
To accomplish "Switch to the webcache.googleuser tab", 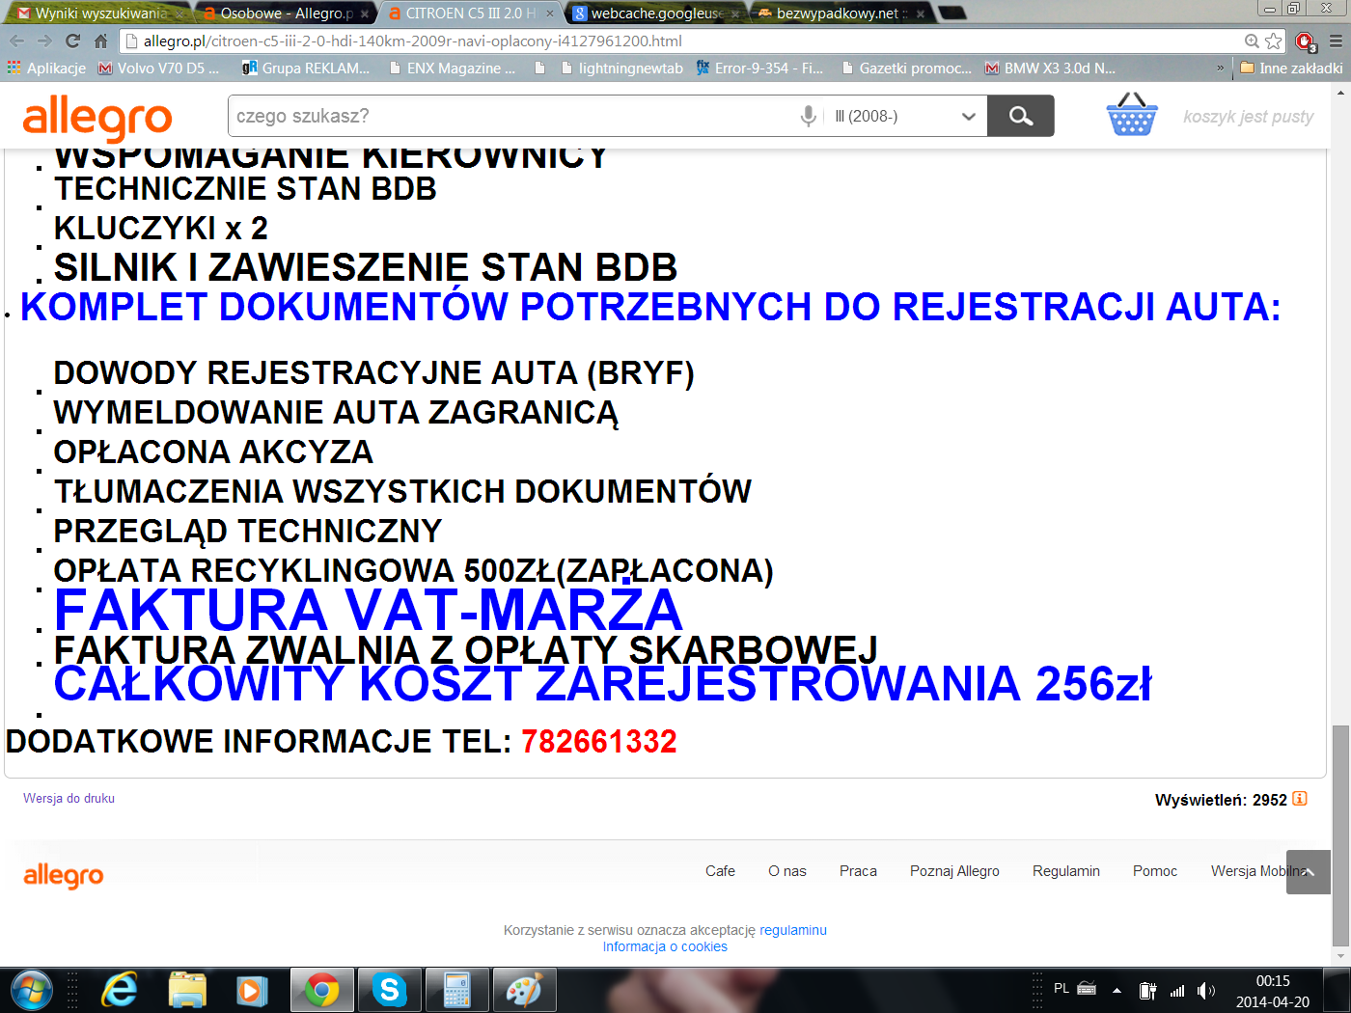I will [655, 14].
